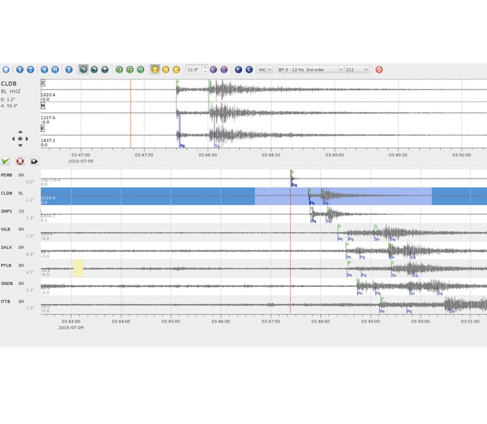The height and width of the screenshot is (424, 487).
Task: Click the red cancel X icon
Action: click(20, 161)
